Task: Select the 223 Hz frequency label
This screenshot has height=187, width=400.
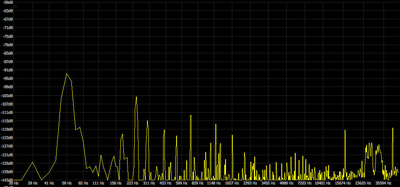Action: click(x=133, y=183)
